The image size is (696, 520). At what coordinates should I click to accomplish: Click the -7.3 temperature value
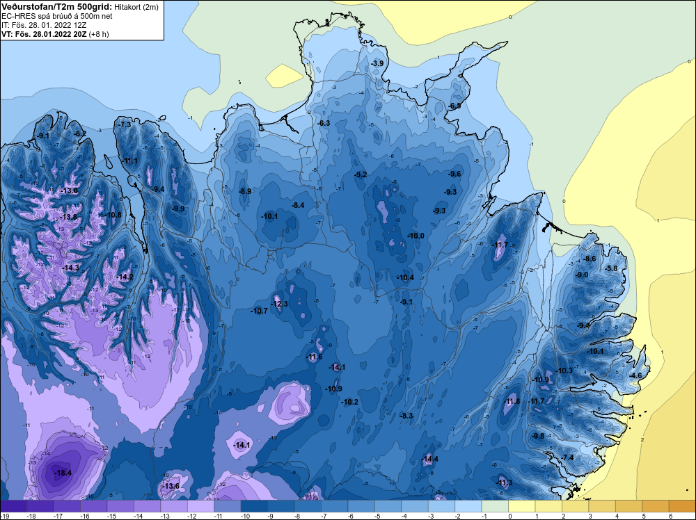(125, 124)
